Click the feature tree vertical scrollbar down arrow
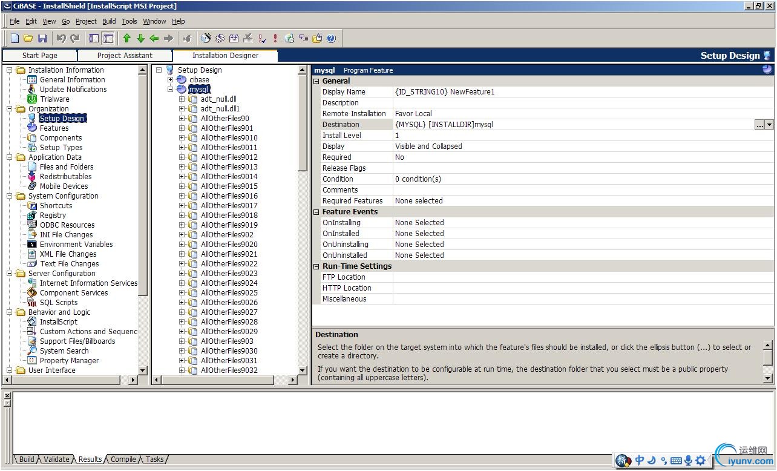 click(x=303, y=370)
